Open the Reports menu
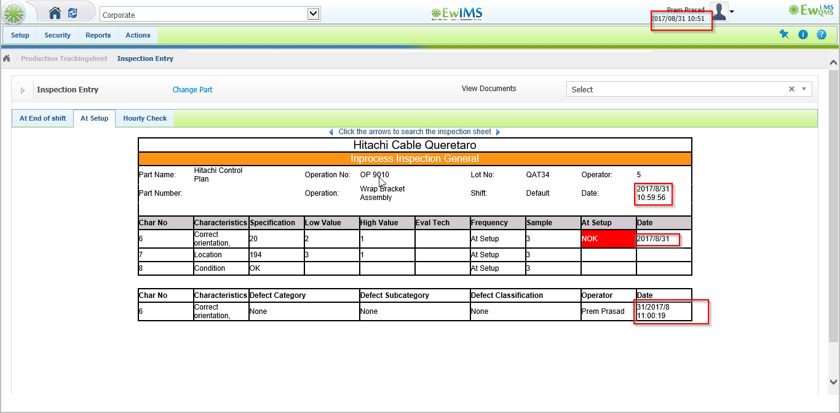Image resolution: width=840 pixels, height=413 pixels. coord(98,35)
